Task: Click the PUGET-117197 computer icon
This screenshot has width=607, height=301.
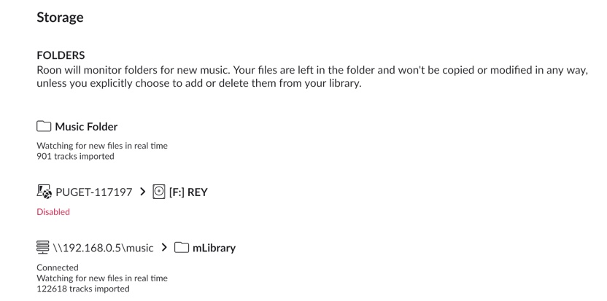Action: click(x=44, y=192)
